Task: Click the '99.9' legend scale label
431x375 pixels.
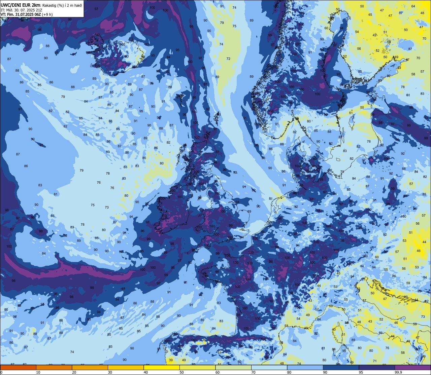Action: [x=398, y=372]
